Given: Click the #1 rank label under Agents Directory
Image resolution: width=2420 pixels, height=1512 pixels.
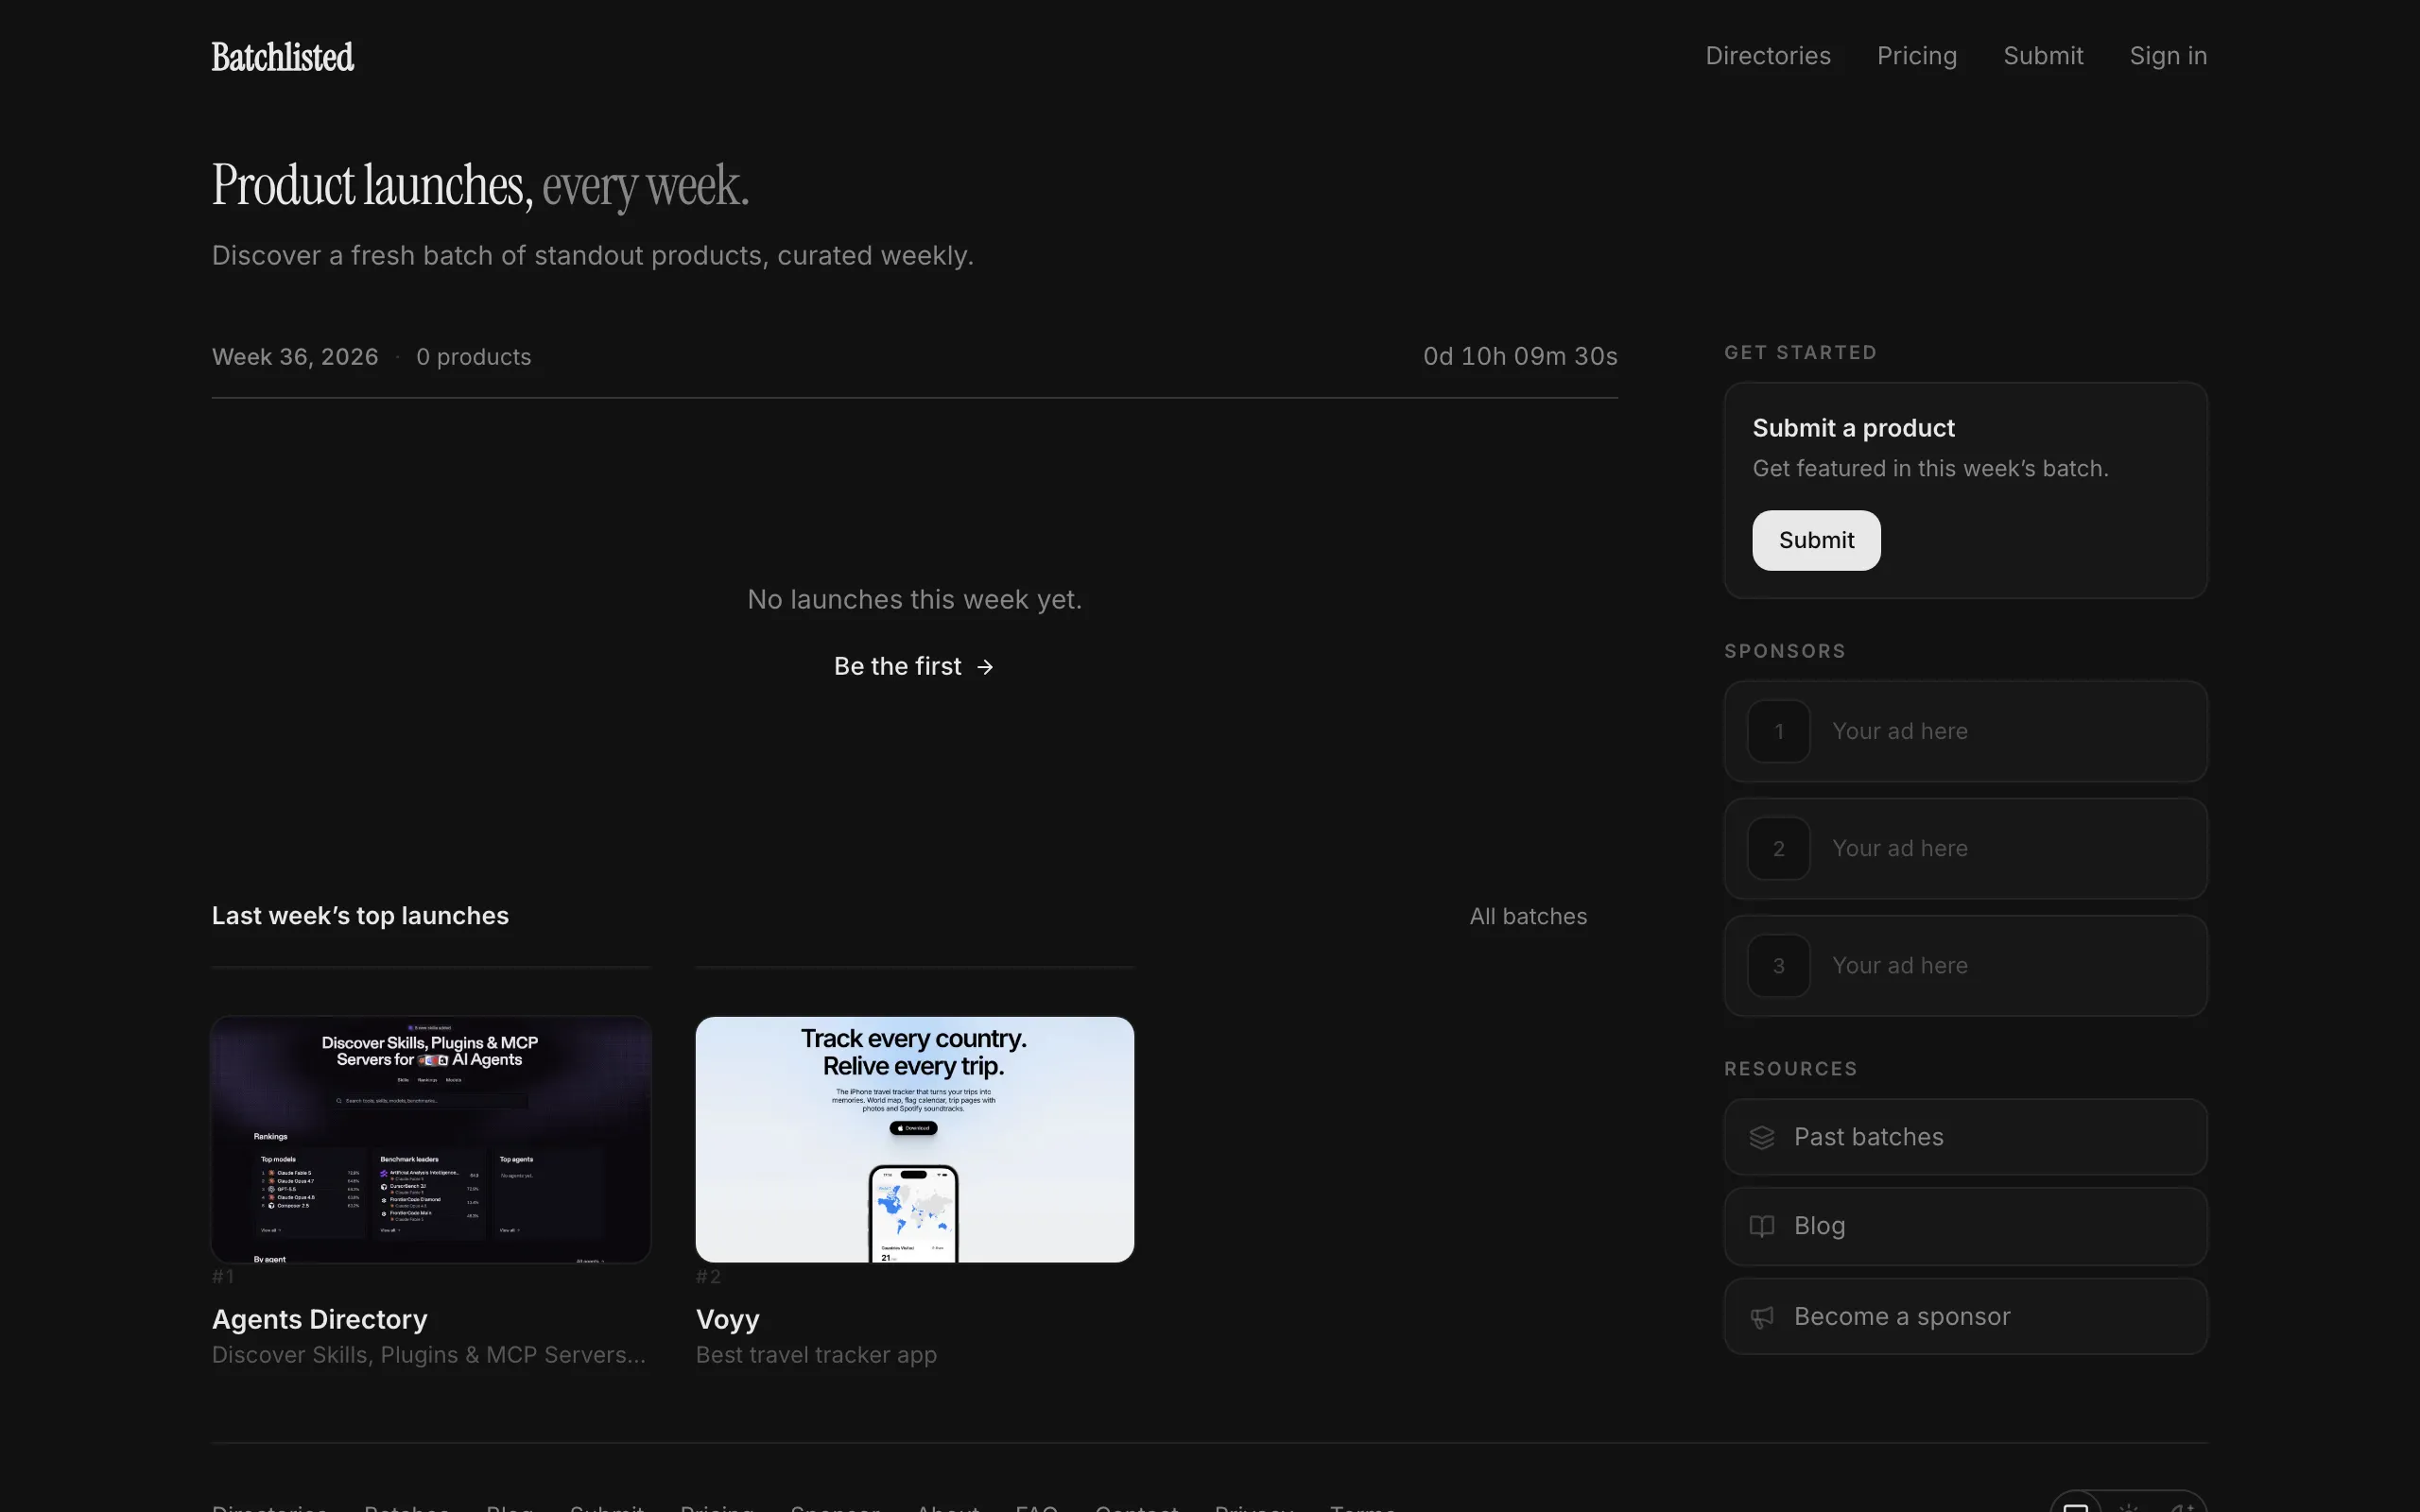Looking at the screenshot, I should point(223,1276).
